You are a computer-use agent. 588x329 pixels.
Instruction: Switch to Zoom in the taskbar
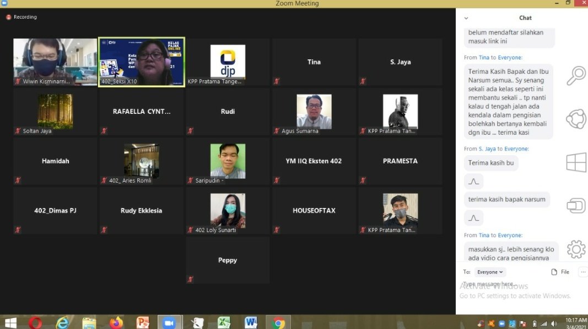click(x=169, y=322)
